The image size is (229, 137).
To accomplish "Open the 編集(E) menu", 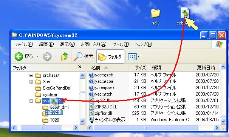I will [46, 44].
